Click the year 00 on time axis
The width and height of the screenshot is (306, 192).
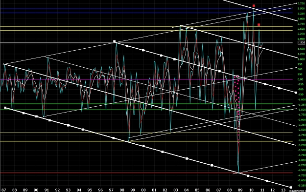[x=143, y=190]
